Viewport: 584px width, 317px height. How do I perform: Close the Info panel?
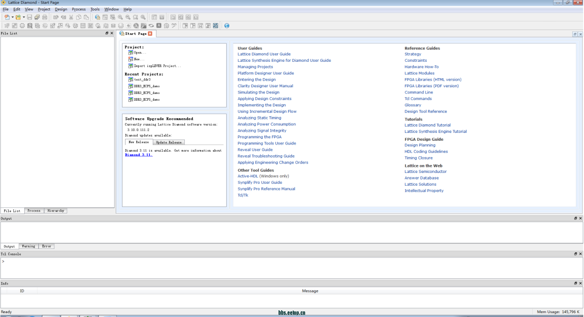tap(581, 283)
